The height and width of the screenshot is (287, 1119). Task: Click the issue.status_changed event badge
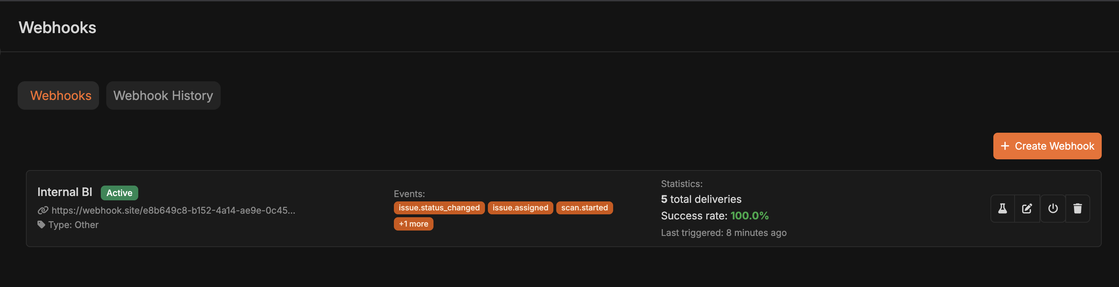point(439,208)
